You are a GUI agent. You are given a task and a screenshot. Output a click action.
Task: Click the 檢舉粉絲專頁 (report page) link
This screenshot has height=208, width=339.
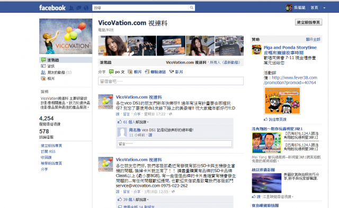(51, 164)
